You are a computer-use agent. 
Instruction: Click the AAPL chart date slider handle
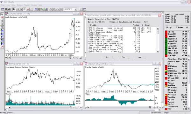pyautogui.click(x=70, y=58)
